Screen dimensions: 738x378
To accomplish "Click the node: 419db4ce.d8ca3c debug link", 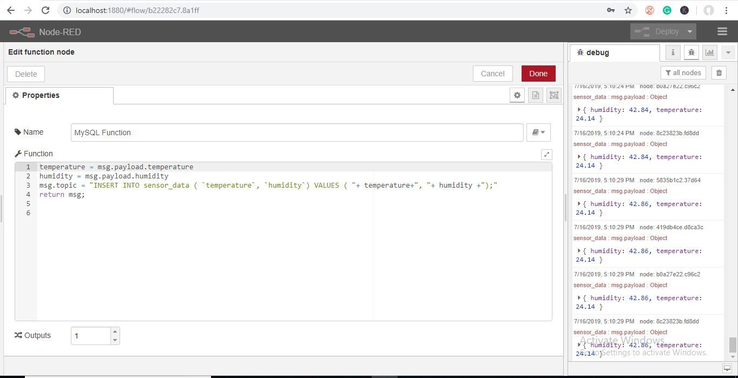I will pyautogui.click(x=671, y=227).
